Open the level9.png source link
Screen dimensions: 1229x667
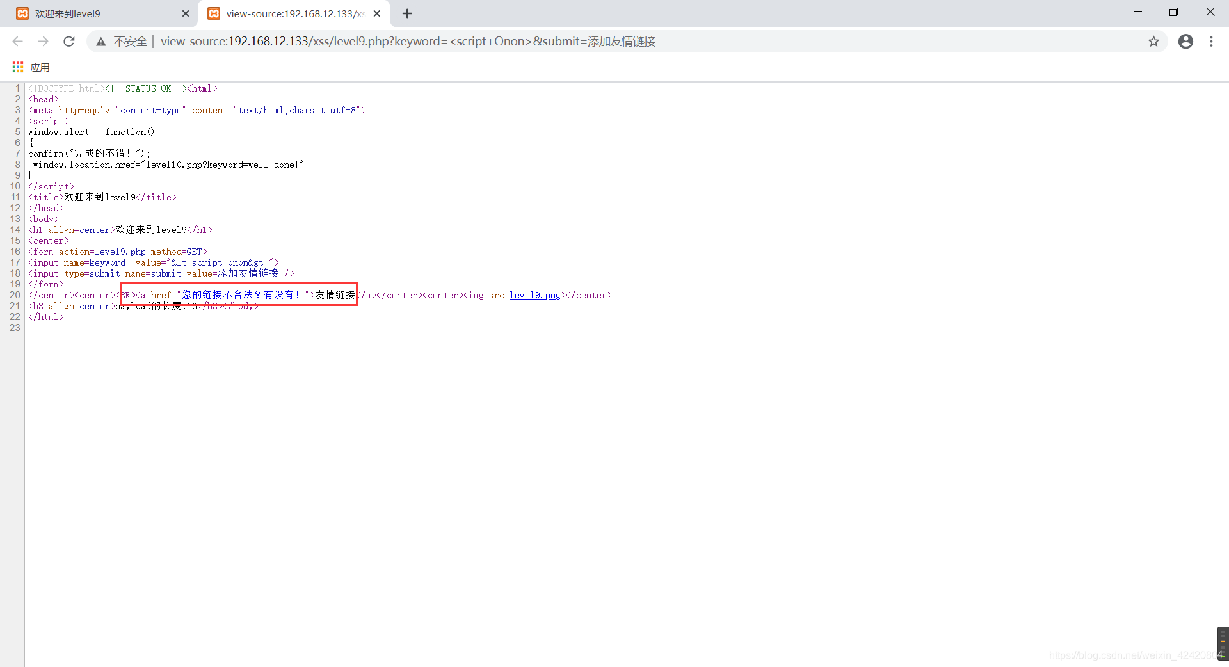click(x=534, y=295)
